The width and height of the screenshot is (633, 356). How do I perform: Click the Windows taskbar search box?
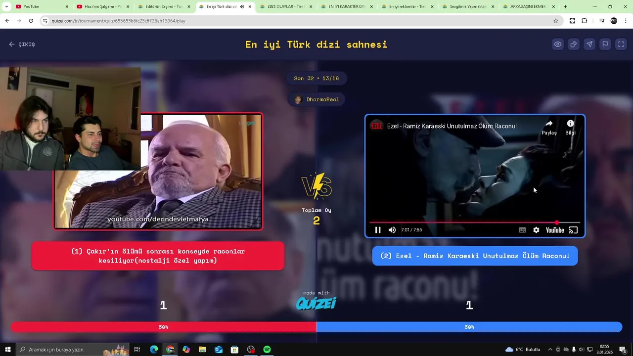pyautogui.click(x=73, y=350)
